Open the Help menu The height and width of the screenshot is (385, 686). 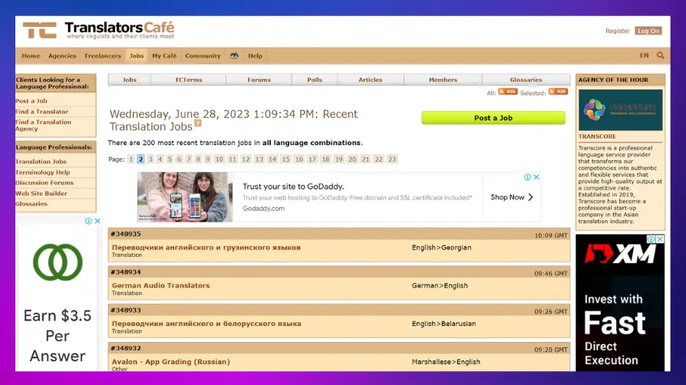255,55
